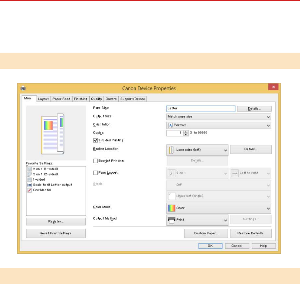Click the Scale to fit Letter output icon
Image resolution: width=300 pixels, height=284 pixels.
(30, 185)
